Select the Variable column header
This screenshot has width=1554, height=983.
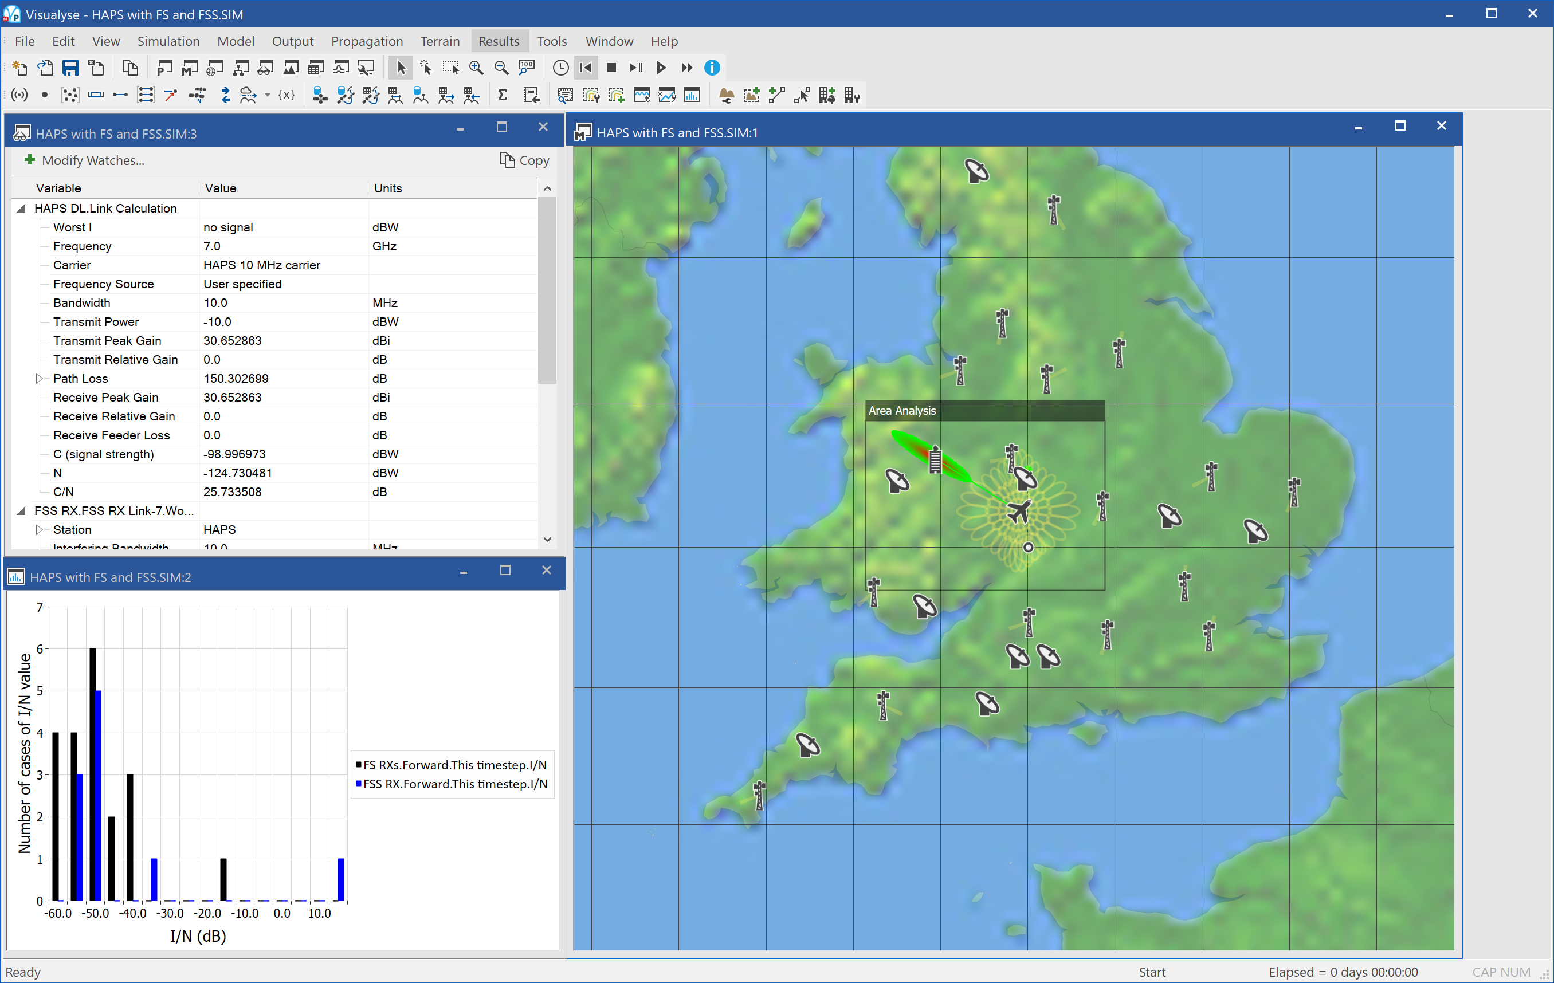point(105,188)
